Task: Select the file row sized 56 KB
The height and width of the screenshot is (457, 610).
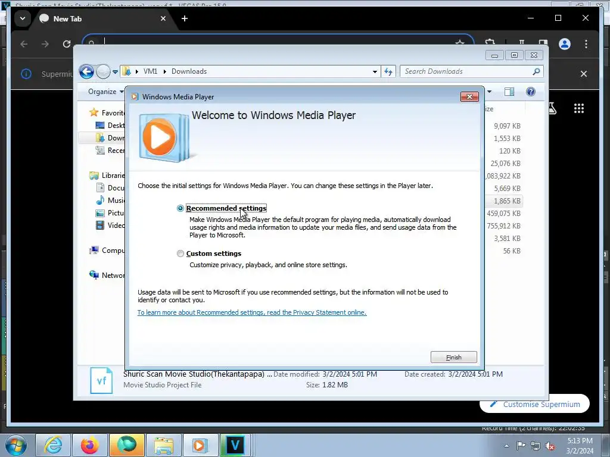Action: click(503, 251)
